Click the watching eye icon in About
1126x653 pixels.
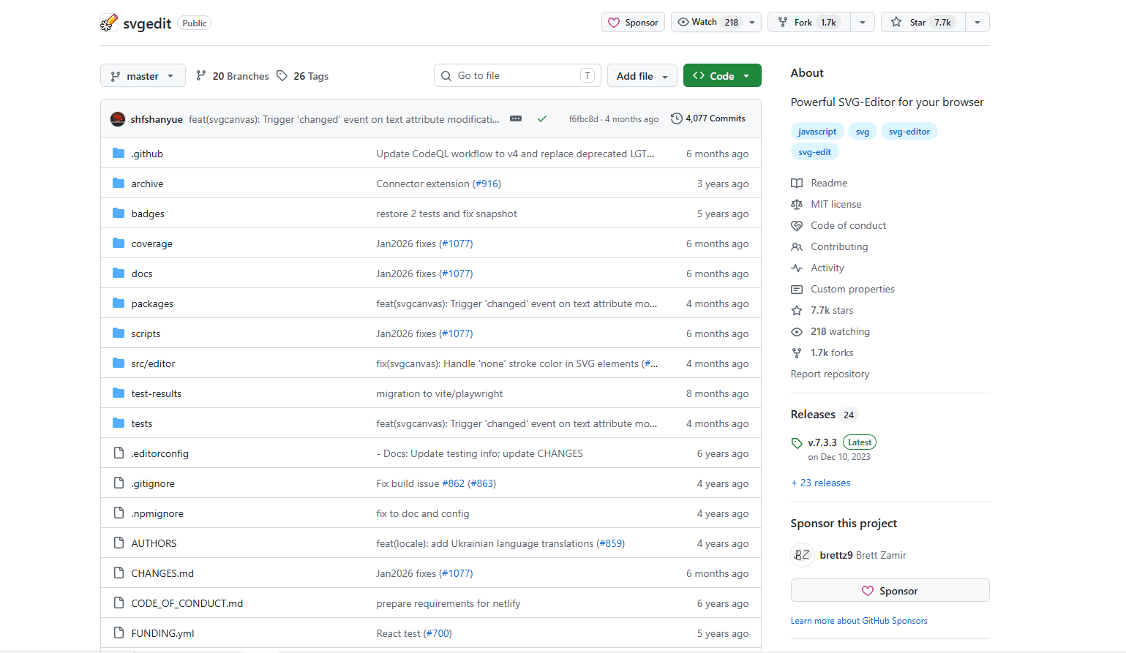coord(797,331)
